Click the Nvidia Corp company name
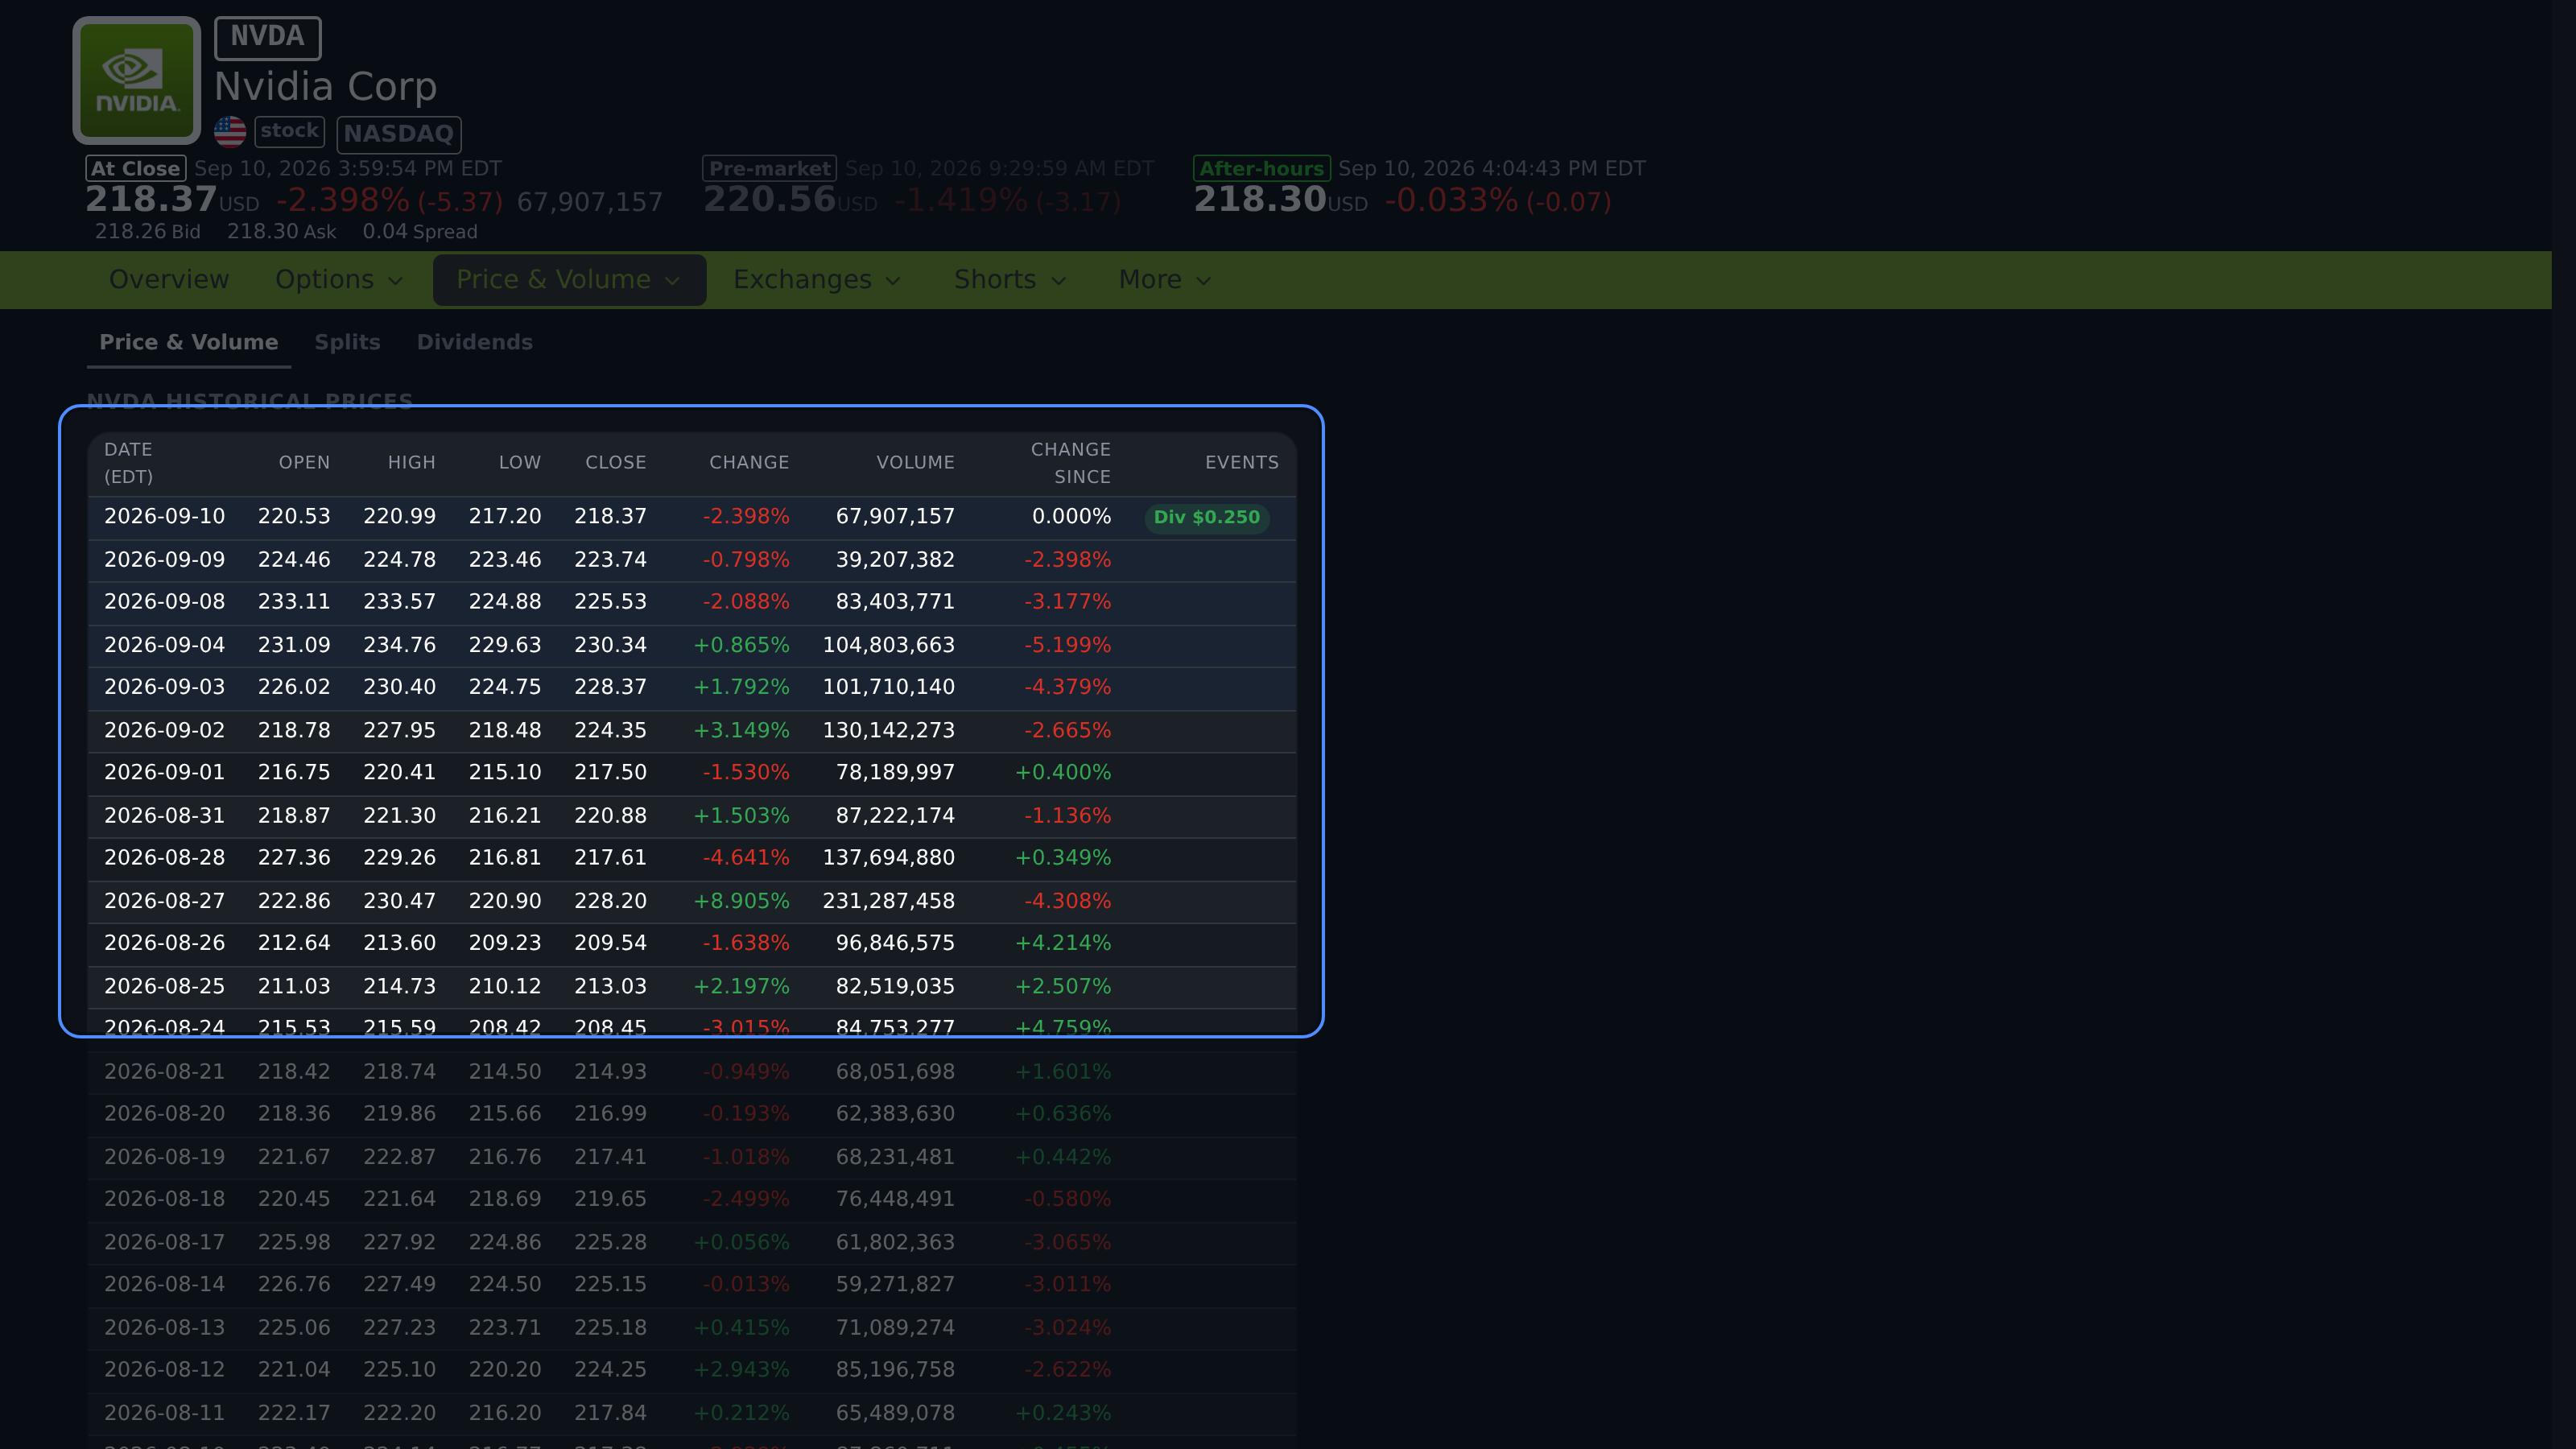This screenshot has height=1449, width=2576. point(326,87)
